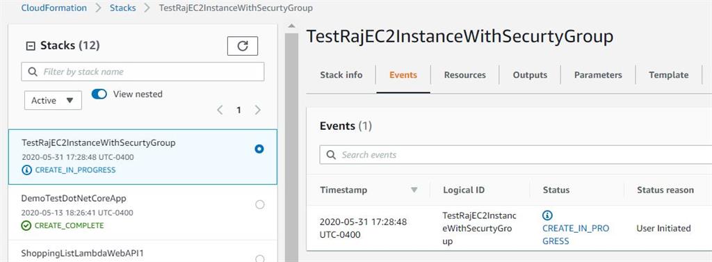Go to previous page of stacks
The height and width of the screenshot is (262, 712).
pos(220,110)
